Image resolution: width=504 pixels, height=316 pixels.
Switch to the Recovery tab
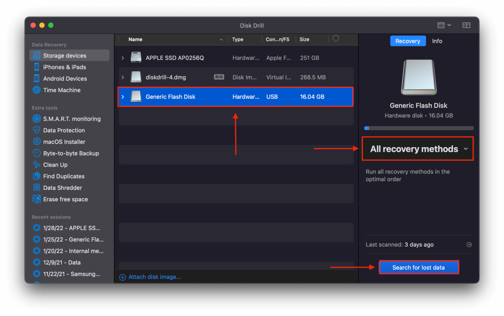pyautogui.click(x=408, y=41)
